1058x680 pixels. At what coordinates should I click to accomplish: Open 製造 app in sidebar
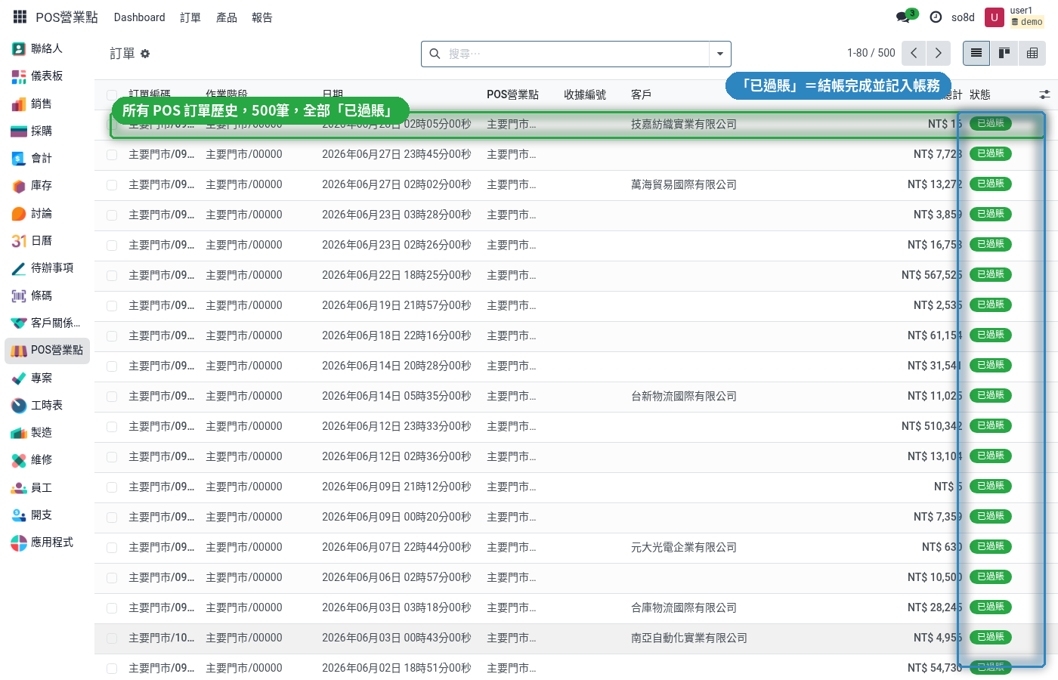click(x=47, y=433)
